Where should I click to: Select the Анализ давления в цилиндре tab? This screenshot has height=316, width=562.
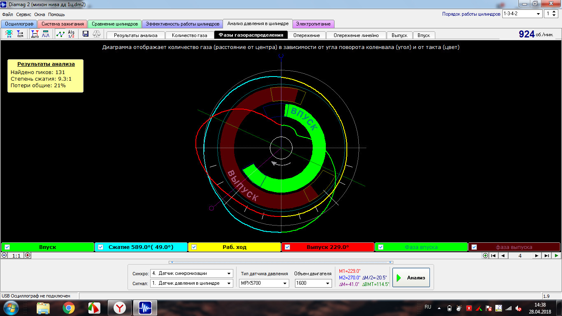point(258,23)
